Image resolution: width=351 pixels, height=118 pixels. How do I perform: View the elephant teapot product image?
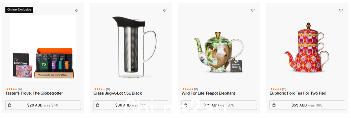(x=219, y=52)
